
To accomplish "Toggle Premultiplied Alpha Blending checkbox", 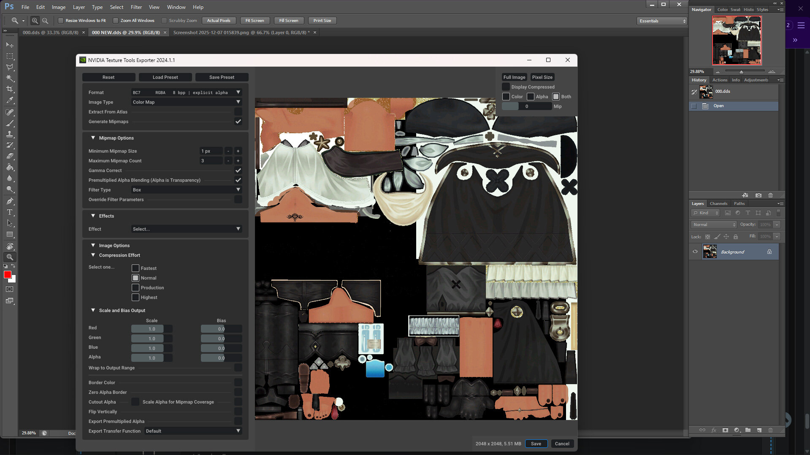I will pyautogui.click(x=238, y=180).
